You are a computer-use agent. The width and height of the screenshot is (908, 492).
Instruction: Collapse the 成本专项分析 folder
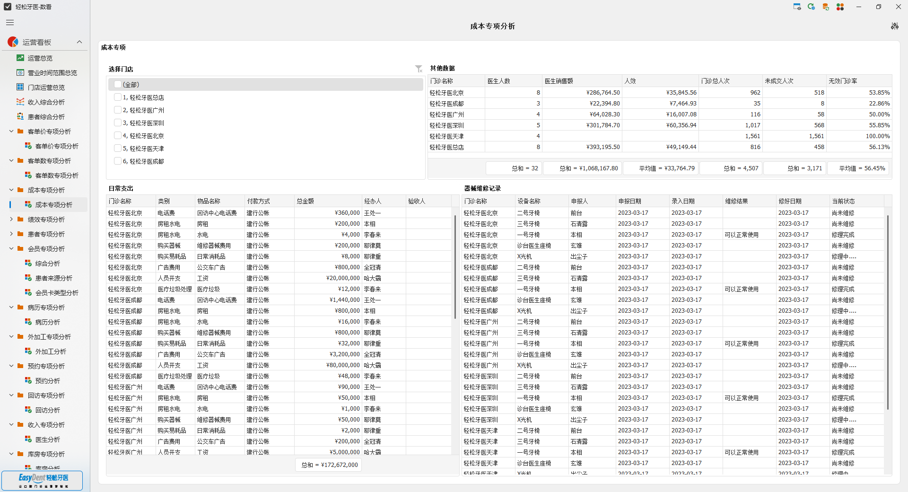coord(11,190)
